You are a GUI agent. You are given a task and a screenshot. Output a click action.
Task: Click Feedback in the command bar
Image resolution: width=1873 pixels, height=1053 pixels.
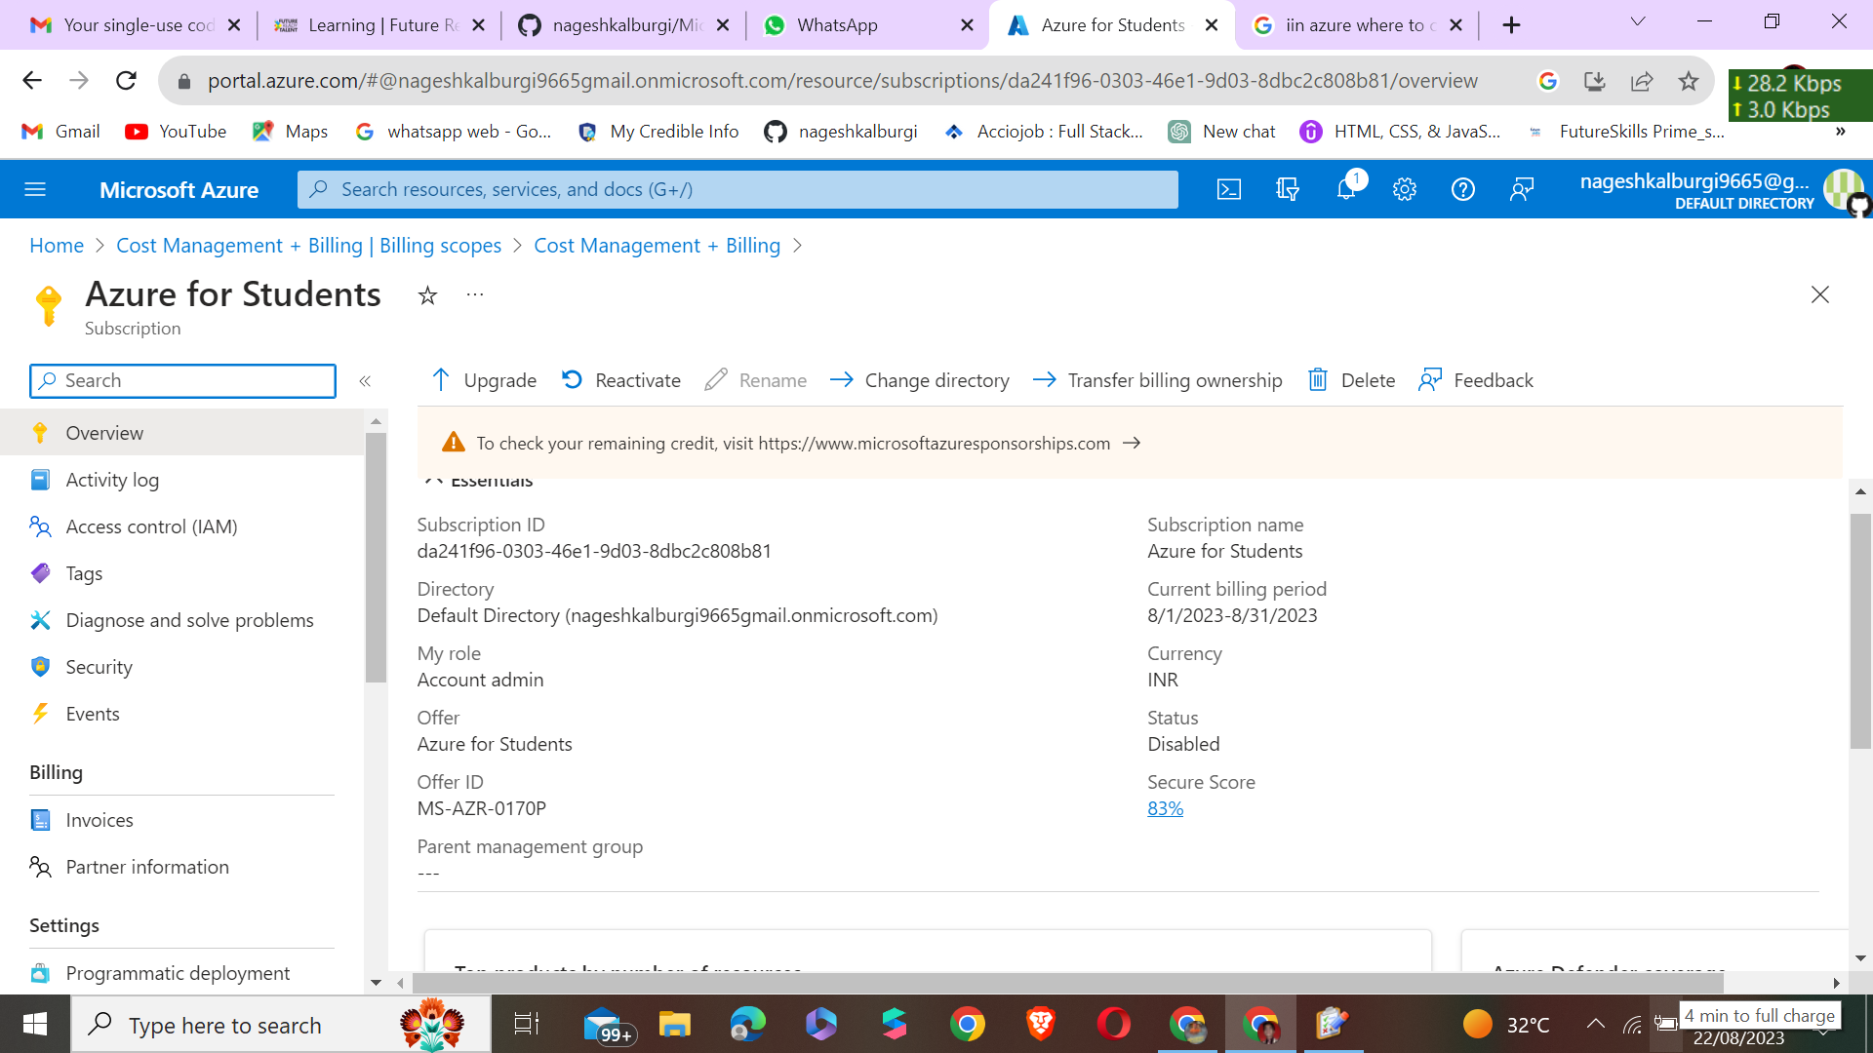click(1476, 380)
